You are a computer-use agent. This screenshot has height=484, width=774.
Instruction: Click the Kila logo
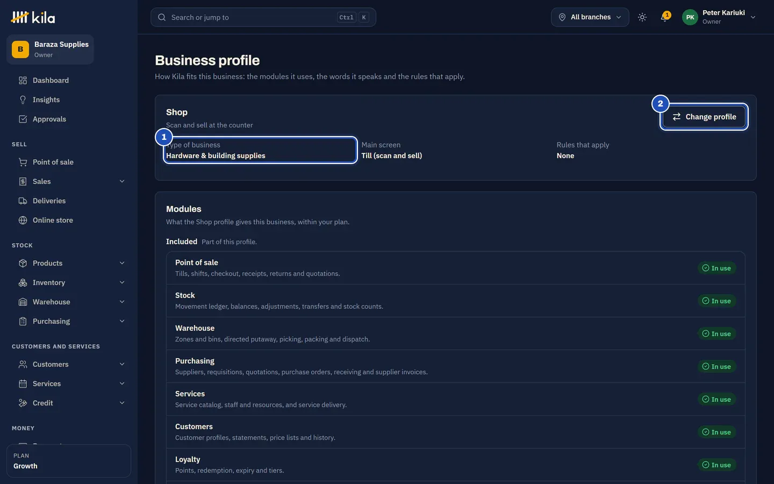33,17
